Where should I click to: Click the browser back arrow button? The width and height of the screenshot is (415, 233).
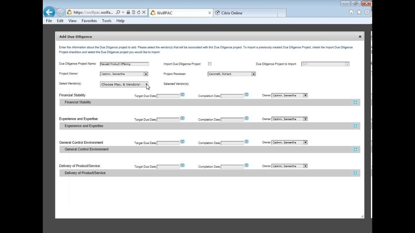[49, 12]
